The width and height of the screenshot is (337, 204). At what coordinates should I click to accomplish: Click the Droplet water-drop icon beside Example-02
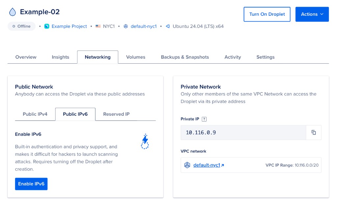(x=13, y=12)
